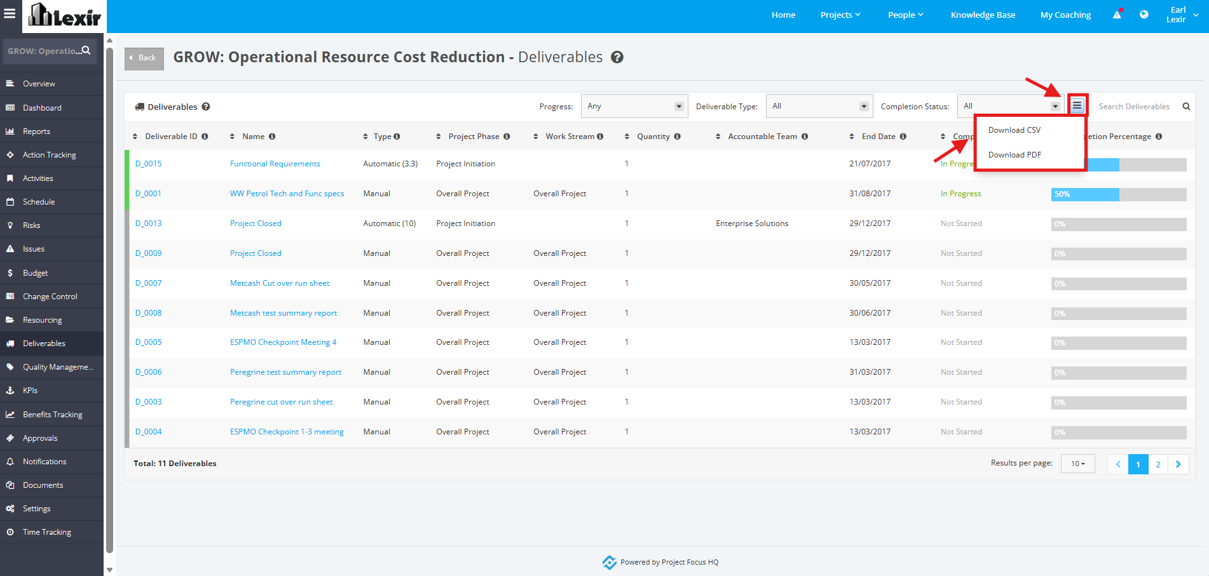
Task: Click D_0013 completion progress bar at 0%
Action: 1119,224
